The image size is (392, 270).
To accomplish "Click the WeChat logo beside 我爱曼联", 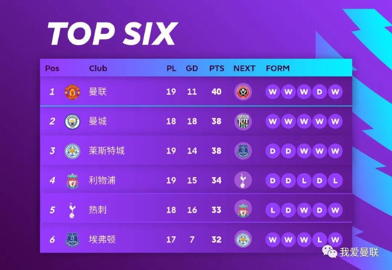I will click(330, 251).
